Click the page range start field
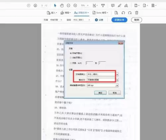166x140 pixels. (89, 63)
